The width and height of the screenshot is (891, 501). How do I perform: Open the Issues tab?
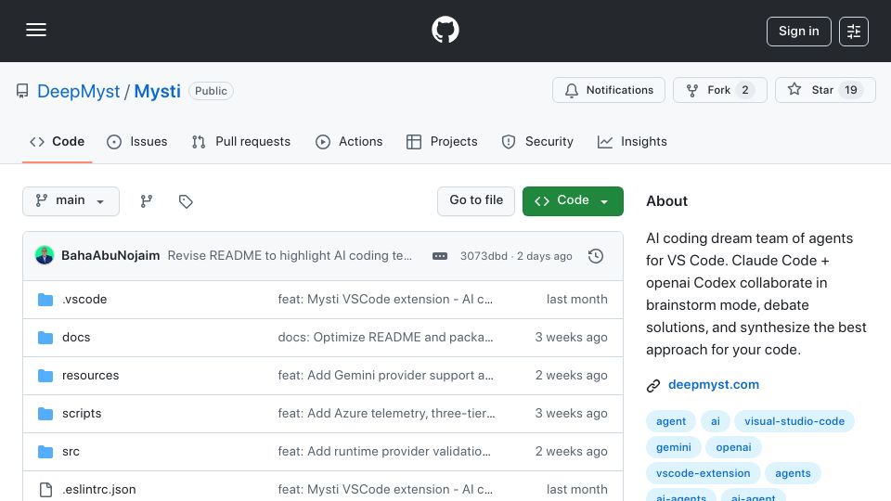(x=137, y=141)
